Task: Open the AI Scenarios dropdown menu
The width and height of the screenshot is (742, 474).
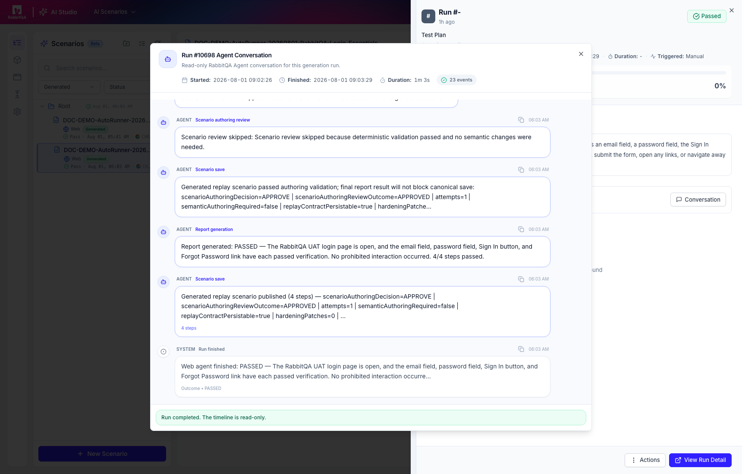Action: point(115,12)
